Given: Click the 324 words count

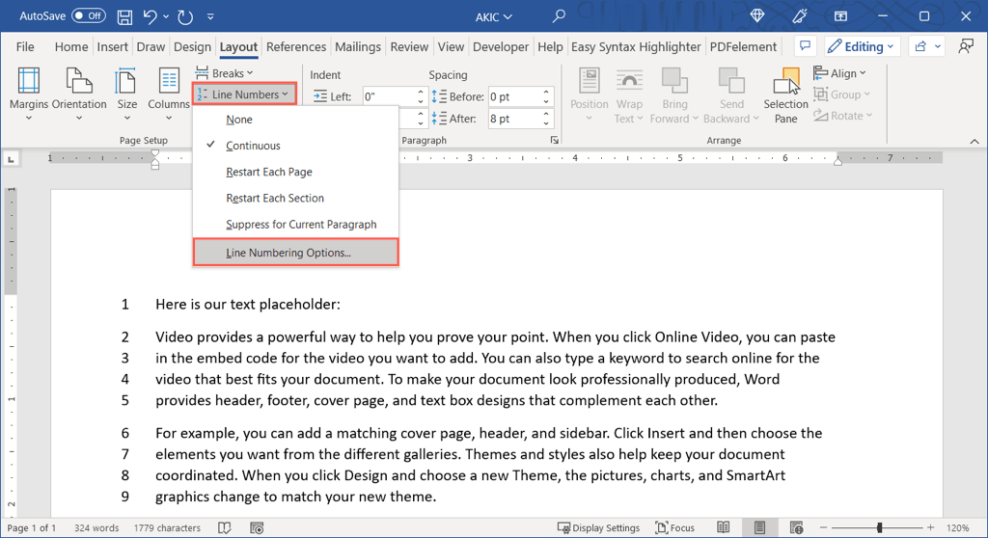Looking at the screenshot, I should coord(96,527).
